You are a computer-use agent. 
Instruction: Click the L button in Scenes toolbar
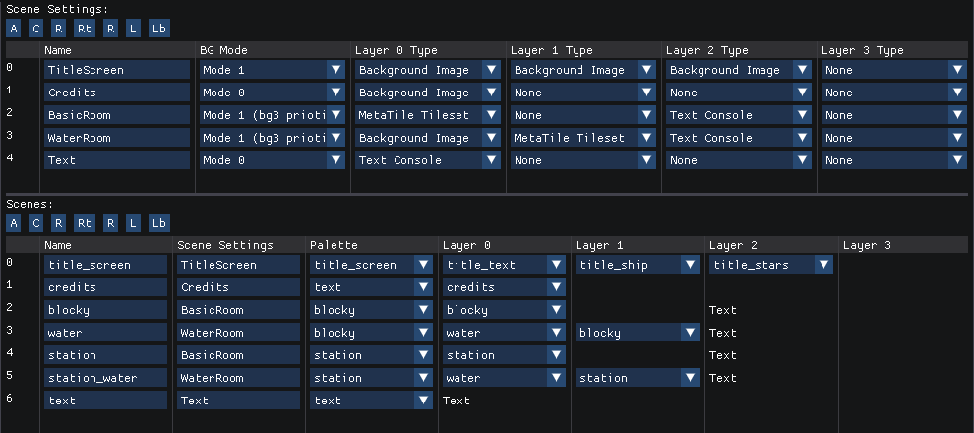pyautogui.click(x=133, y=223)
